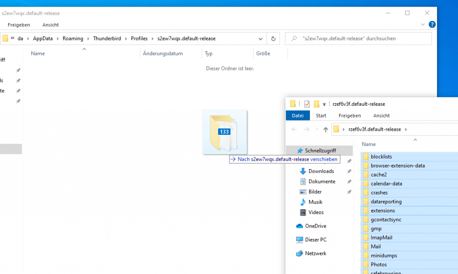This screenshot has height=274, width=458.
Task: Open the Freigeben tab in the s2ew7wqx window
Action: pos(19,25)
